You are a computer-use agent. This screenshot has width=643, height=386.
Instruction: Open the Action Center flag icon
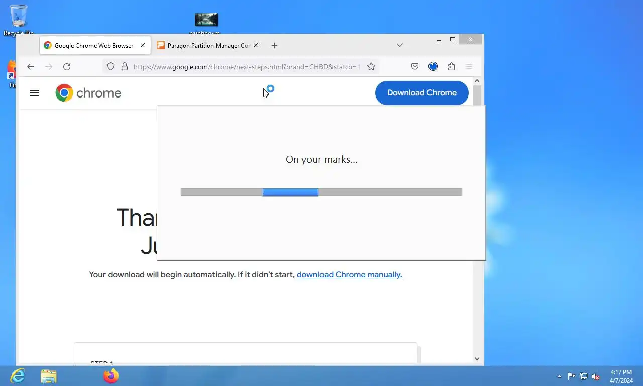572,376
